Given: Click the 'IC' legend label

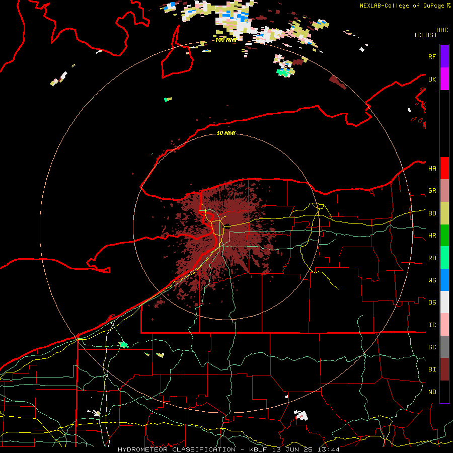Looking at the screenshot, I should (x=432, y=325).
